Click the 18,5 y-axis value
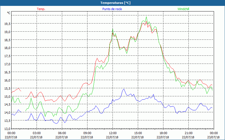 tap(7, 40)
